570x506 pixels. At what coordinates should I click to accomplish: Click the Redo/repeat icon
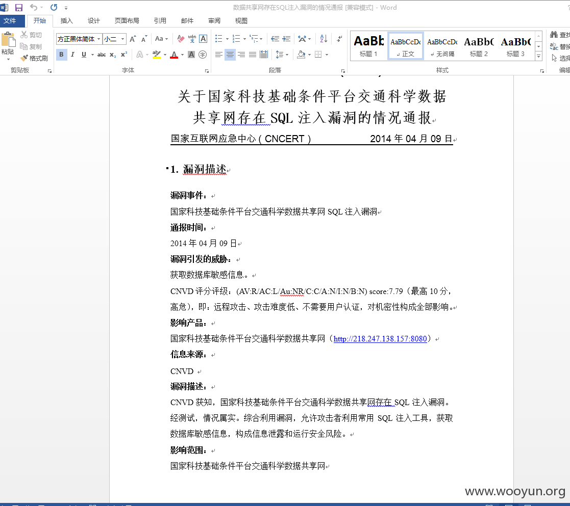click(54, 7)
